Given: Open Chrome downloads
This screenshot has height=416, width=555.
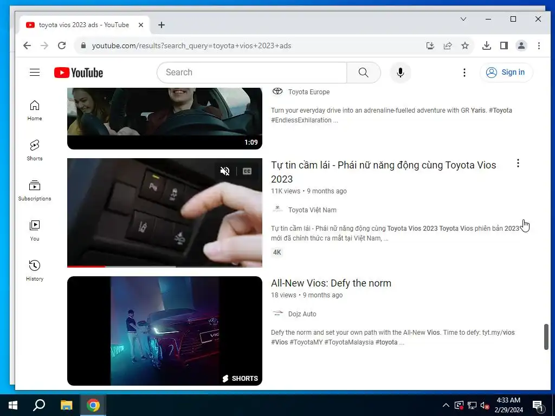Looking at the screenshot, I should point(487,45).
